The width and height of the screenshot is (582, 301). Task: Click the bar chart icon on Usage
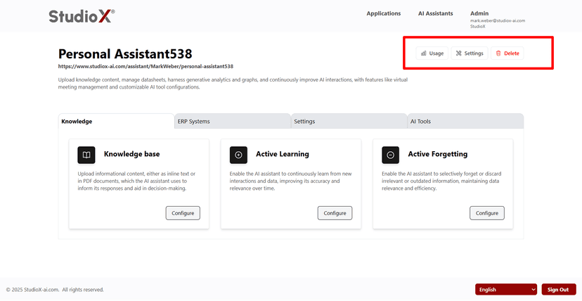click(424, 53)
